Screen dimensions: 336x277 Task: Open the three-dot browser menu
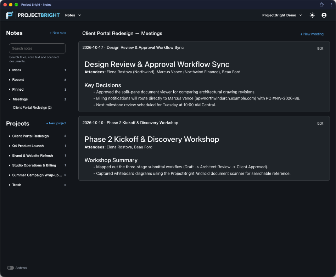(331, 5)
